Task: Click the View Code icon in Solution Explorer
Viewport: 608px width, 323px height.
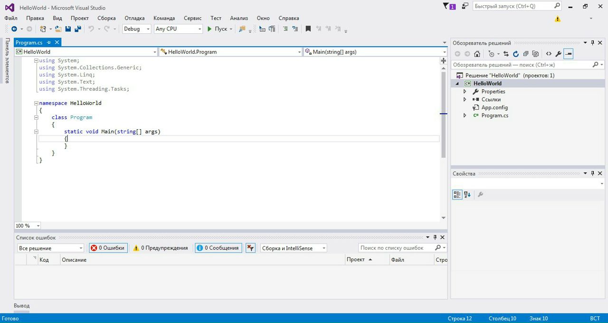Action: 549,54
